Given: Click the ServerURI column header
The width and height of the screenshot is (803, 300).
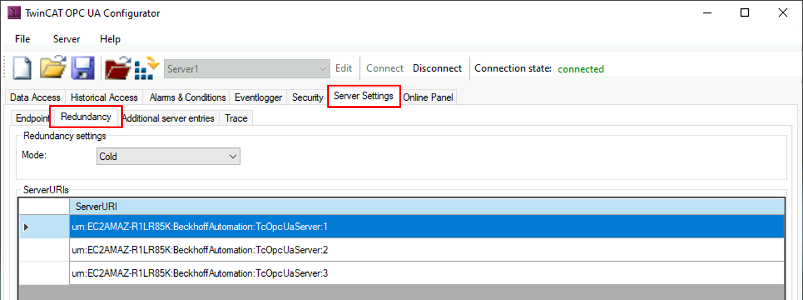Looking at the screenshot, I should (x=427, y=206).
